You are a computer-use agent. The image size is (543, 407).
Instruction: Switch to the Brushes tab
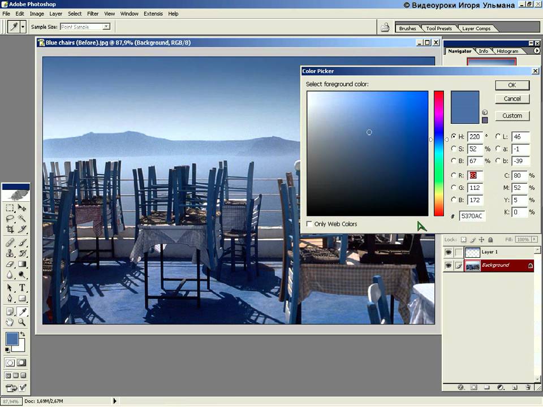(x=407, y=28)
